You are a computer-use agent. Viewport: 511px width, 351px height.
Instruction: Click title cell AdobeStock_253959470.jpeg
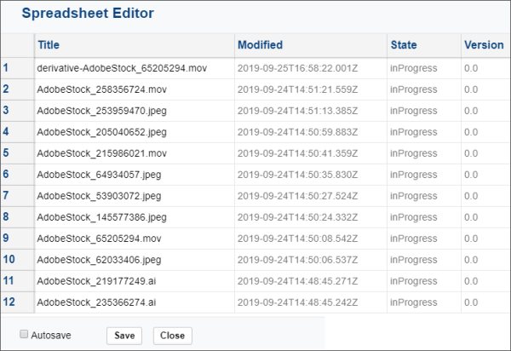tap(135, 111)
